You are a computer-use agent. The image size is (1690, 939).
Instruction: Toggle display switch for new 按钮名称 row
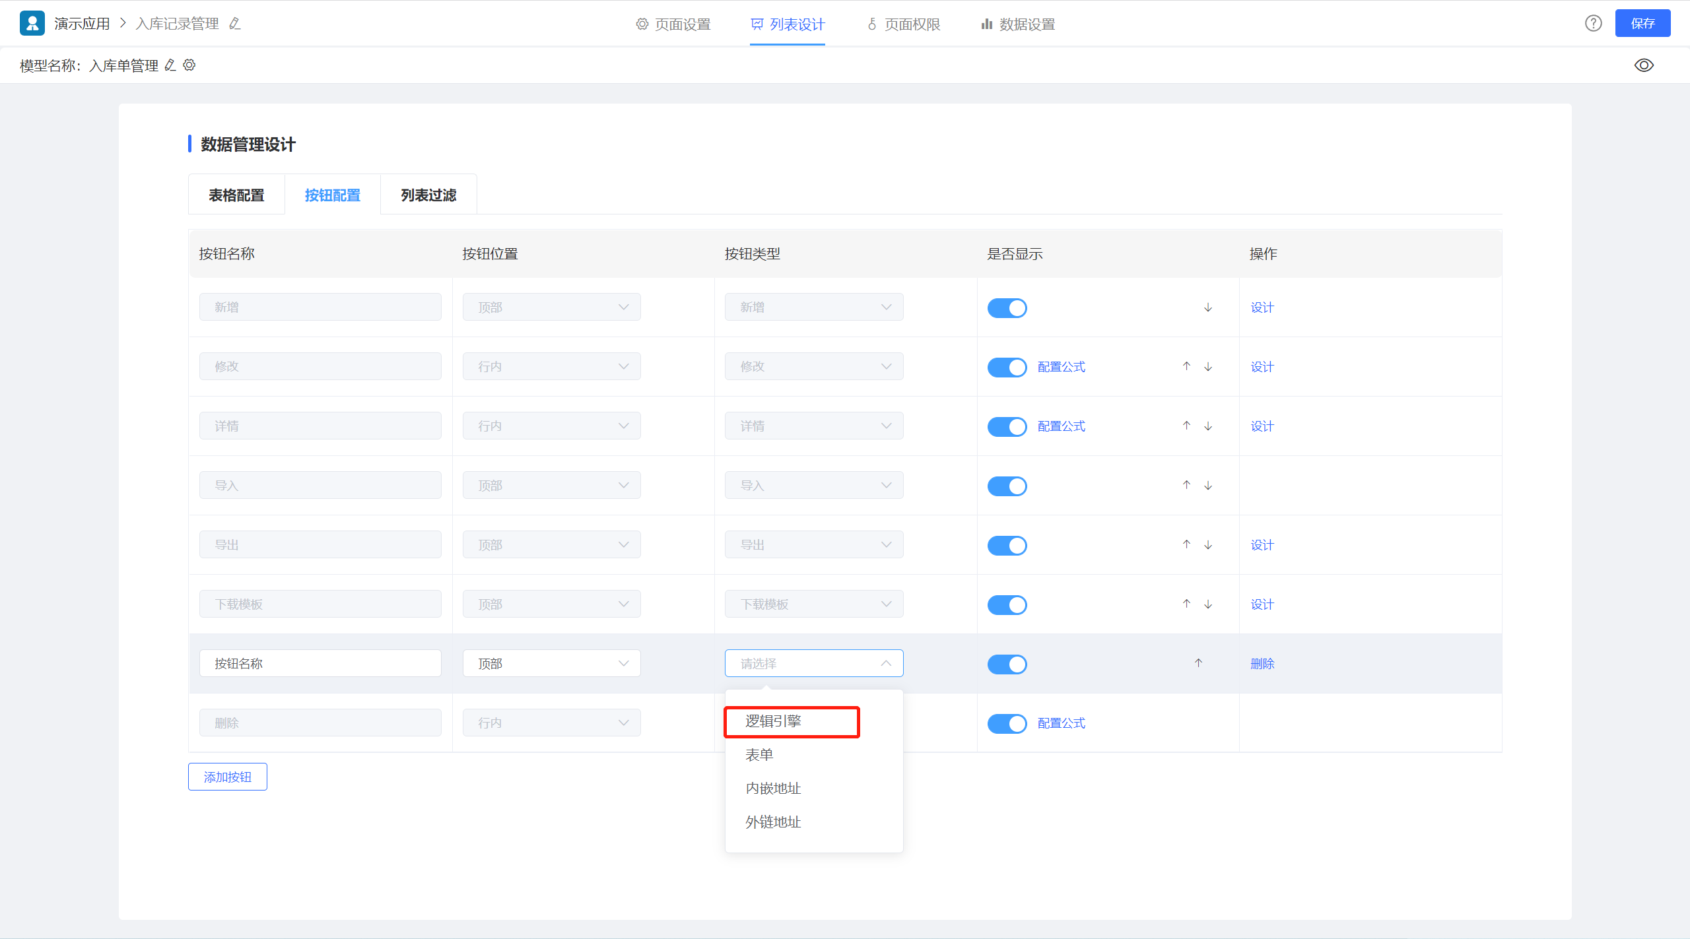tap(1007, 664)
